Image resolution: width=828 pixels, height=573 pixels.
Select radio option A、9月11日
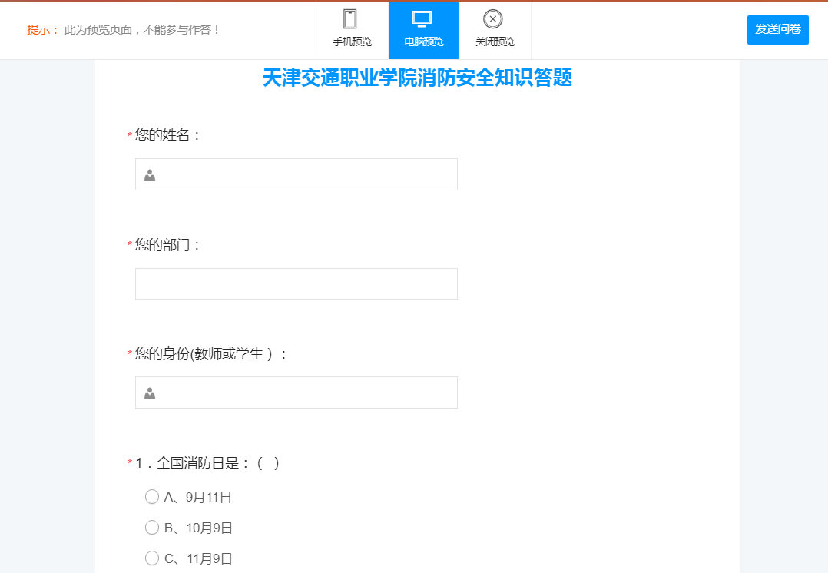click(x=152, y=497)
